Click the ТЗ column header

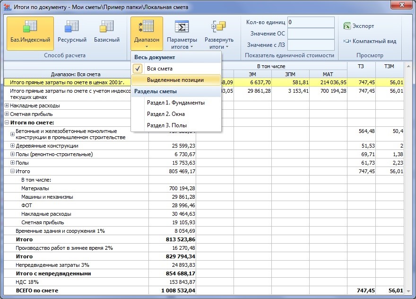361,70
